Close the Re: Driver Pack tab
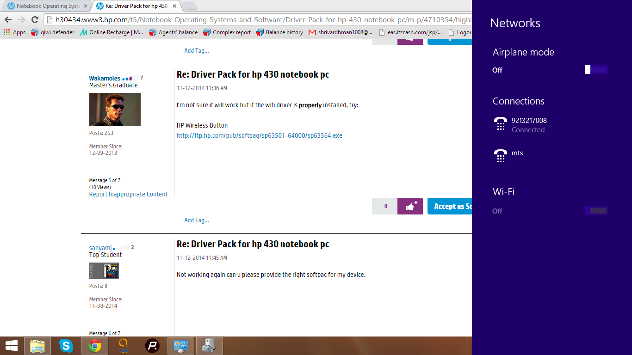 tap(173, 6)
